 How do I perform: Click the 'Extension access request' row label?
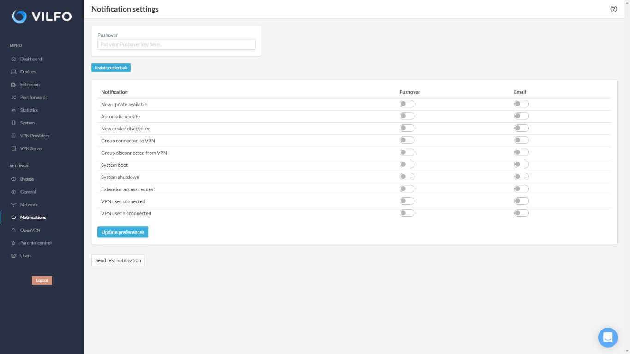click(128, 189)
